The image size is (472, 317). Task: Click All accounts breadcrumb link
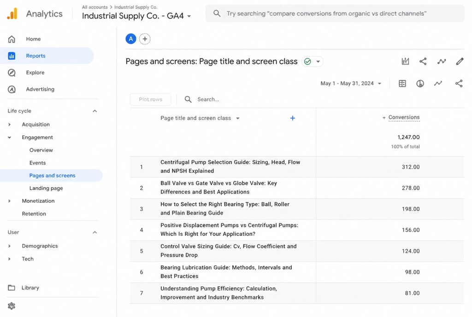[x=94, y=7]
